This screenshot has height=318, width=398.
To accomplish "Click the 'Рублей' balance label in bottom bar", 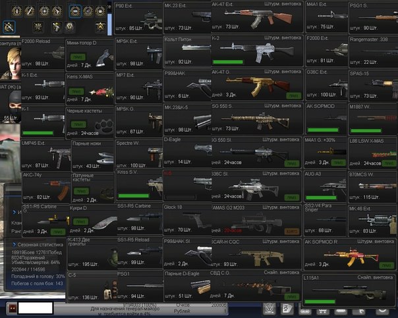I will tap(182, 311).
